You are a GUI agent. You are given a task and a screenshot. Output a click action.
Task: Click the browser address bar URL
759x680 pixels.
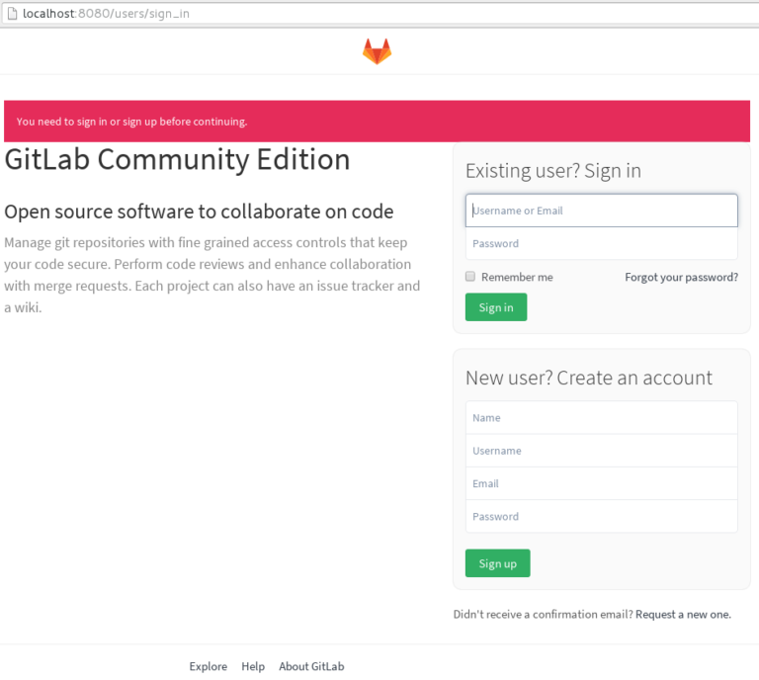click(x=106, y=14)
